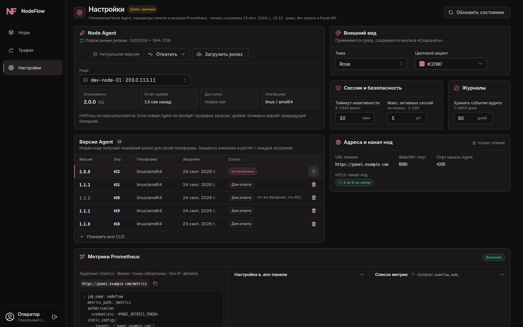523x327 pixels.
Task: Expand the Список метрик section
Action: coord(440,275)
